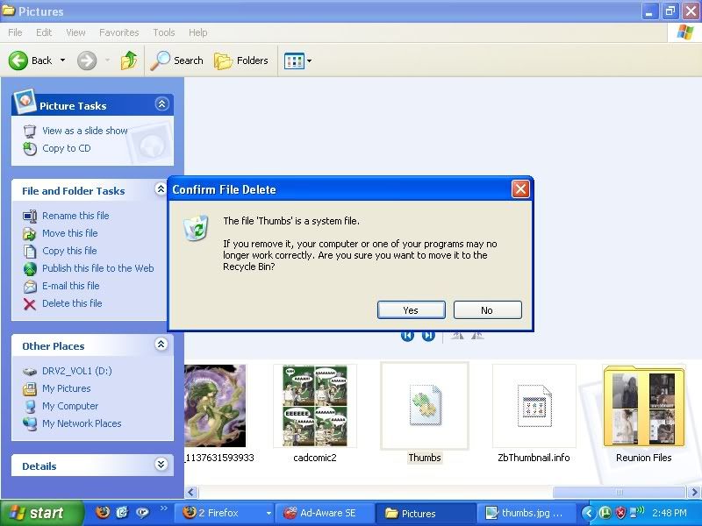Click Copy this file
Screen dimensions: 702x526
(x=69, y=251)
